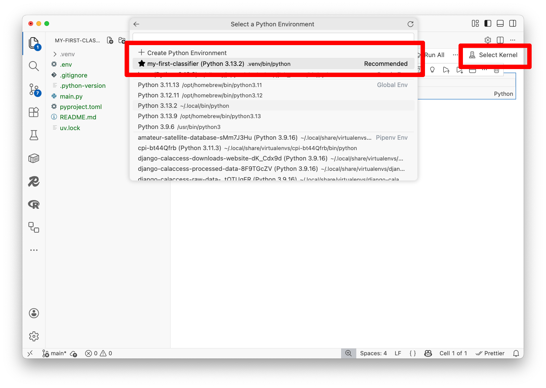Open the Search view in the sidebar
This screenshot has height=388, width=546.
pyautogui.click(x=34, y=66)
